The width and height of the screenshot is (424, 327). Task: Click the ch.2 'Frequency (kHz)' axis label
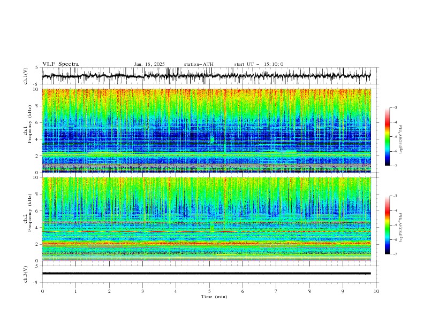[30, 212]
